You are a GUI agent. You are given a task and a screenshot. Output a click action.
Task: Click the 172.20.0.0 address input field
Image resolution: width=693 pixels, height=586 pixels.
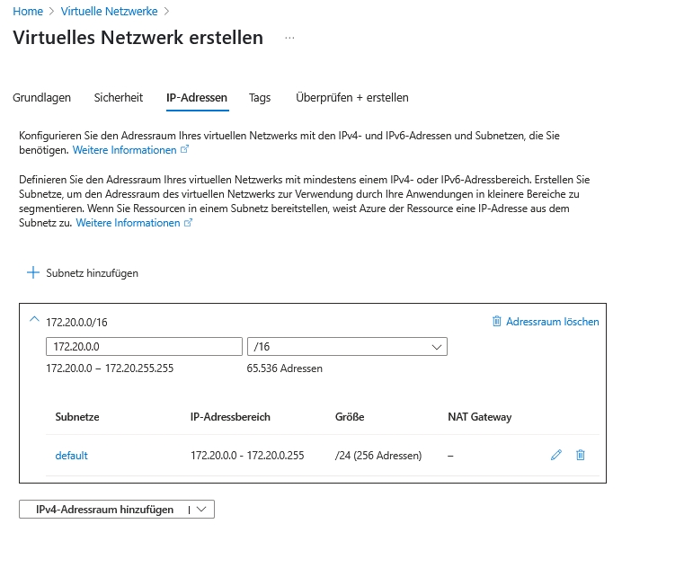[x=144, y=347]
